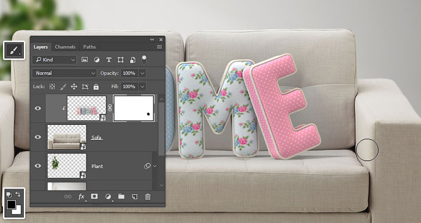
Task: Click the Opacity 100% field
Action: [x=129, y=73]
